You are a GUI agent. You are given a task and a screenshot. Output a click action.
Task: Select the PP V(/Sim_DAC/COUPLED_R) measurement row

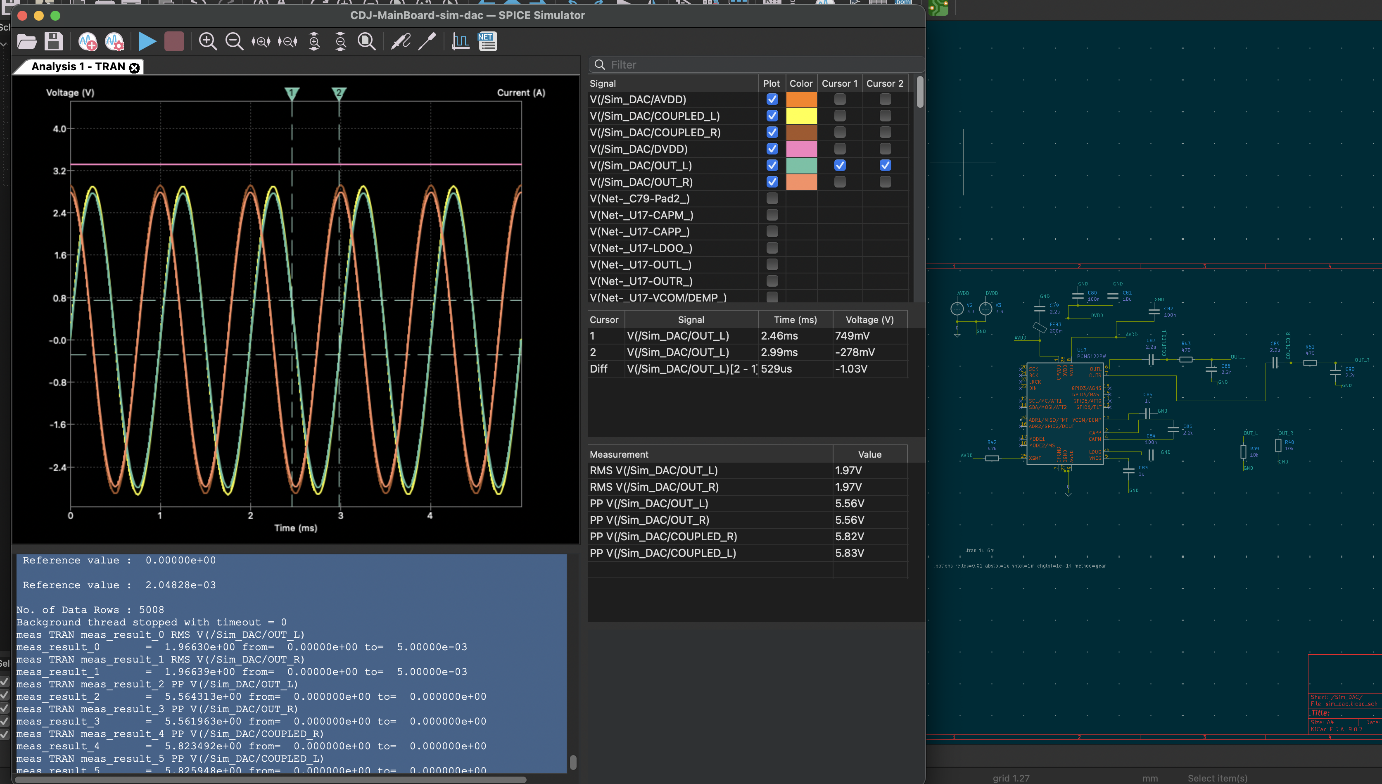(x=747, y=537)
